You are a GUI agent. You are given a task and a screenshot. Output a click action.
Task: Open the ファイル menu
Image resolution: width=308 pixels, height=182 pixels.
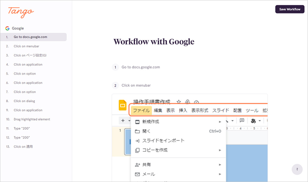click(141, 111)
